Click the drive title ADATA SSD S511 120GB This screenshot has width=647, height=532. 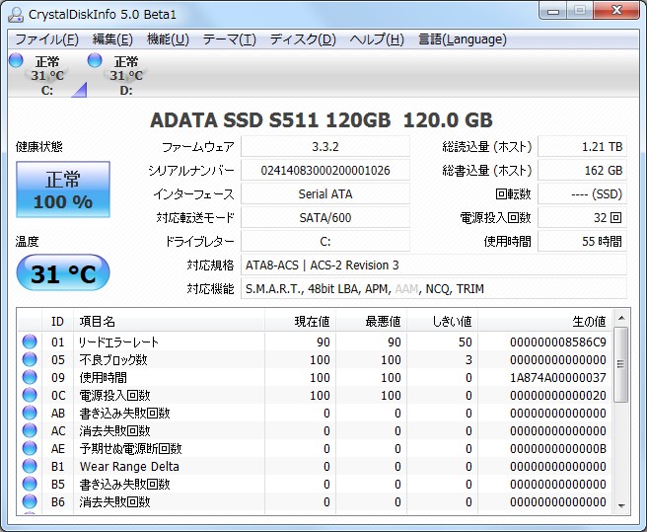point(270,120)
